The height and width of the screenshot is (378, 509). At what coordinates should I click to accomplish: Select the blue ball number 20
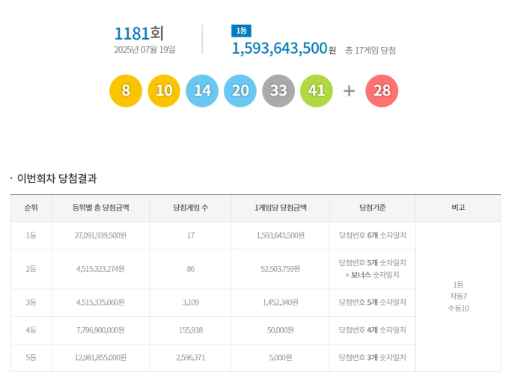pyautogui.click(x=240, y=90)
